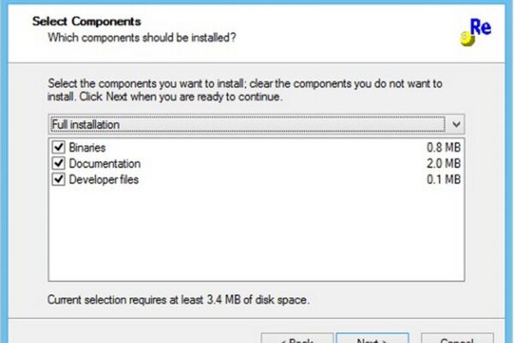Click empty area of the components list
The width and height of the screenshot is (514, 343).
coord(256,235)
